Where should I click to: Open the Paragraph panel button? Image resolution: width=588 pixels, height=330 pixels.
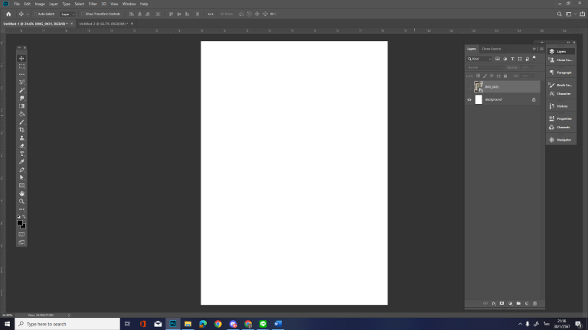click(x=561, y=73)
